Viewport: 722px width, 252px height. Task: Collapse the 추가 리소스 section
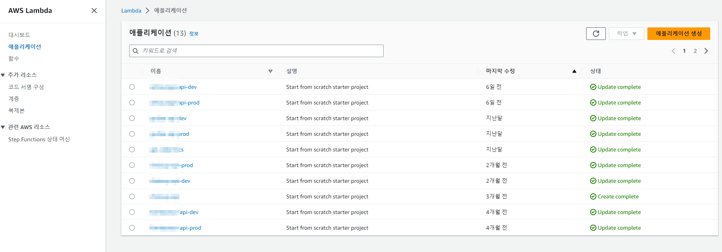[3, 75]
